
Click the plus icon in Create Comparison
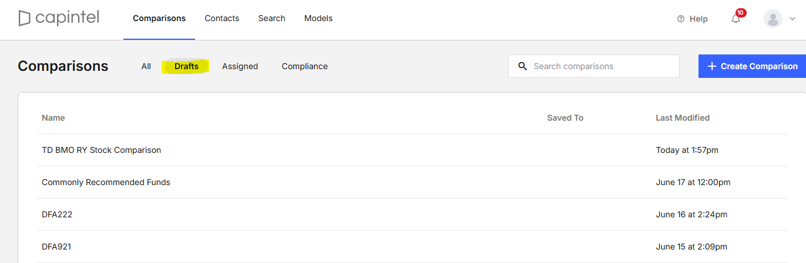711,66
